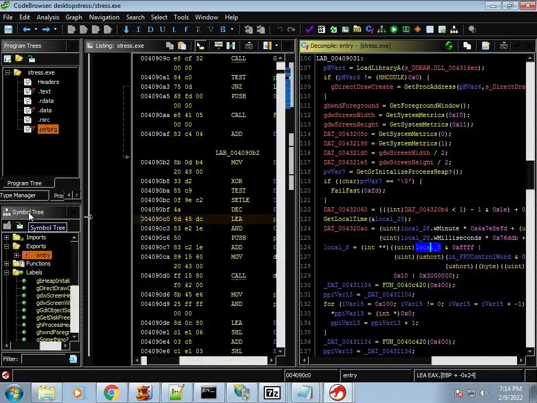Click CALL at address 004090d0
Viewport: 537px width, 403px height.
pos(239,275)
